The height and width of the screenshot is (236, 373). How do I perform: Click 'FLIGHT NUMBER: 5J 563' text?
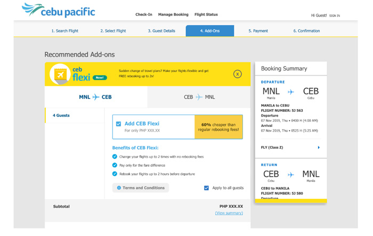(x=282, y=110)
